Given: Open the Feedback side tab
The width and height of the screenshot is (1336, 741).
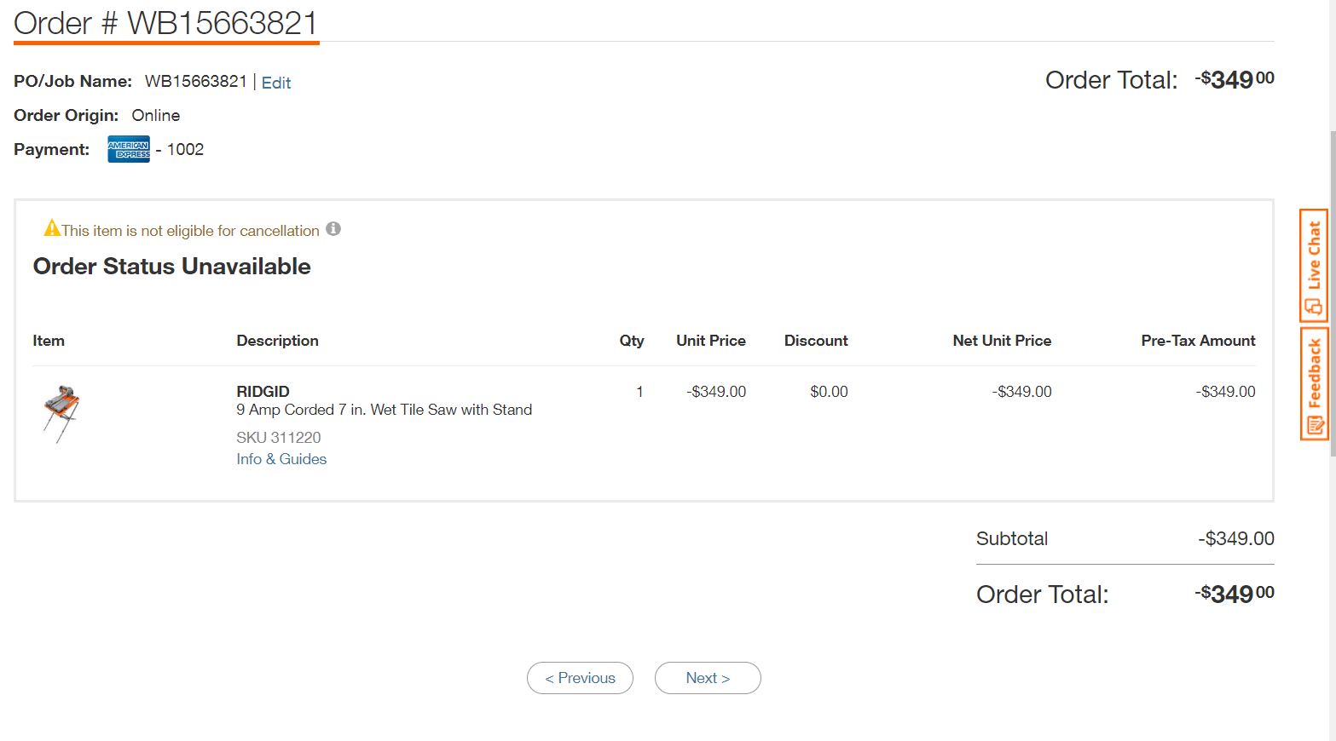Looking at the screenshot, I should [1314, 384].
